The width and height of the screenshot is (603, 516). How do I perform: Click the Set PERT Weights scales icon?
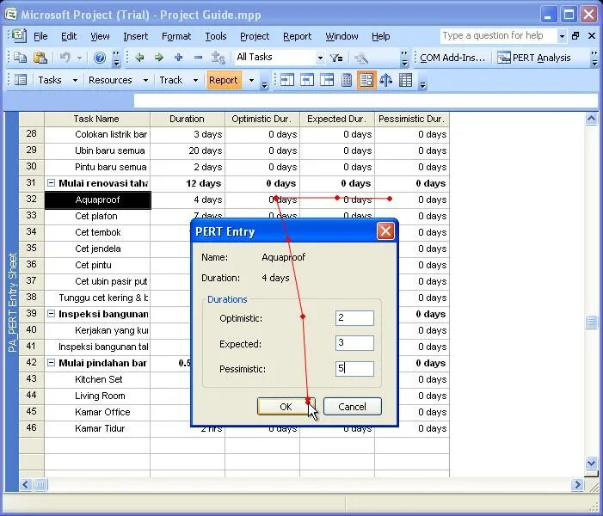(385, 80)
